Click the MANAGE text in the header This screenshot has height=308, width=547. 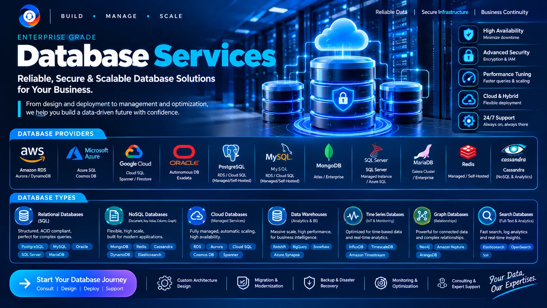point(121,16)
